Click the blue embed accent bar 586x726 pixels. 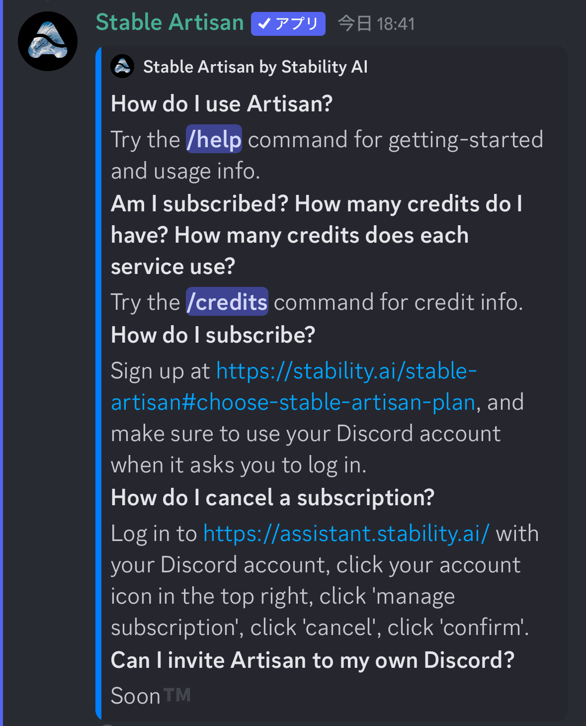coord(98,383)
